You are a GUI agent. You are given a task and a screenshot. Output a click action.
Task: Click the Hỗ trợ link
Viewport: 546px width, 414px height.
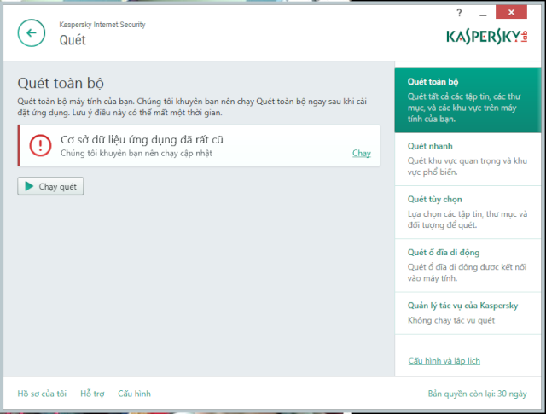click(x=92, y=394)
